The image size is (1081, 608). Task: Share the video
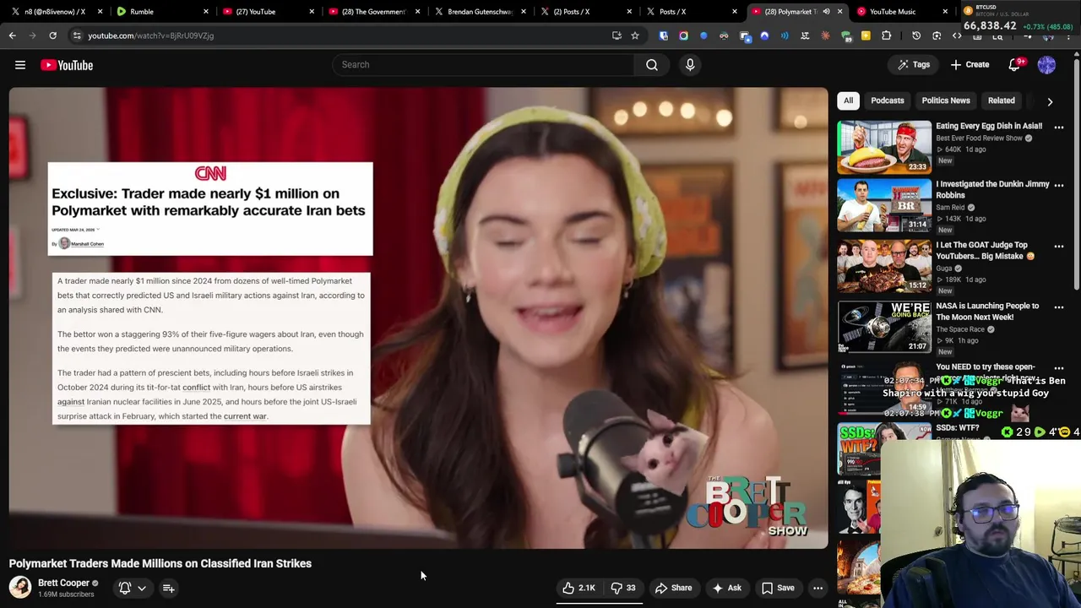(x=674, y=588)
